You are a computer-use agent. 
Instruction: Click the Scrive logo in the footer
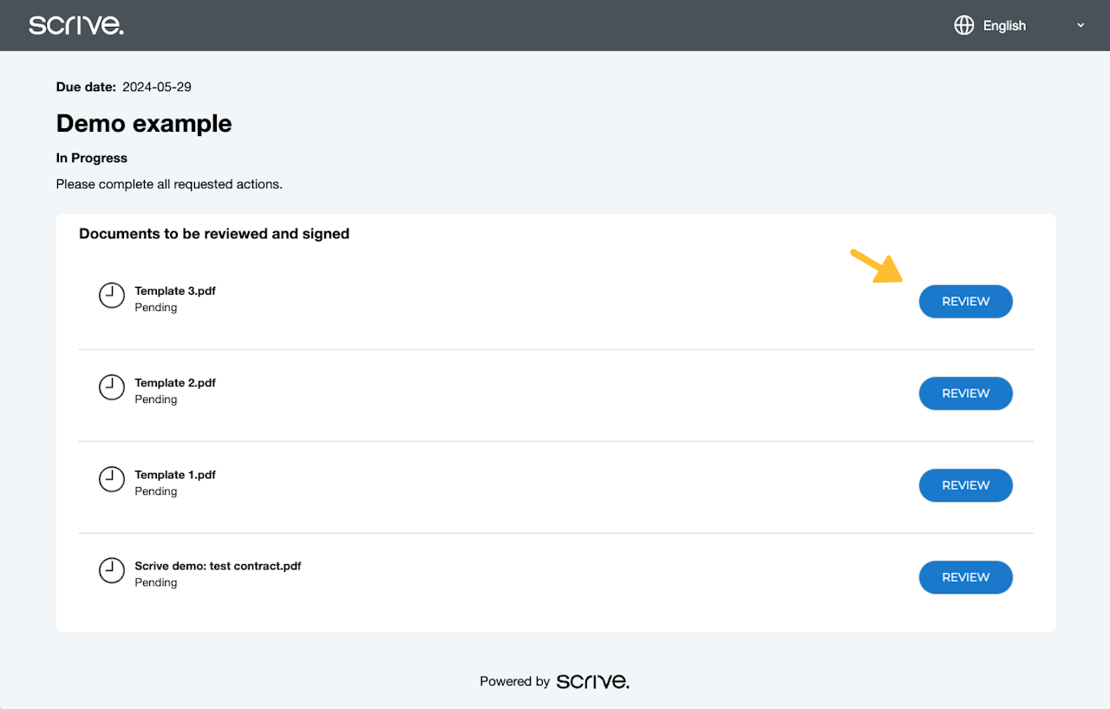click(593, 681)
